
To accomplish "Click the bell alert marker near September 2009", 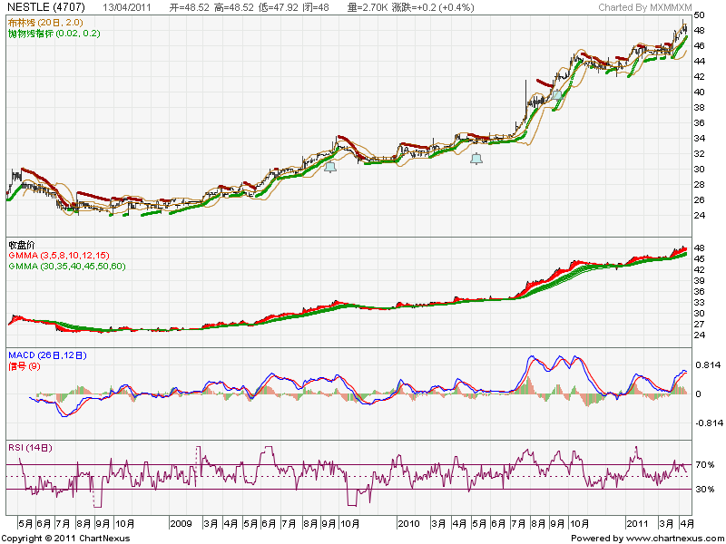I will [x=330, y=167].
